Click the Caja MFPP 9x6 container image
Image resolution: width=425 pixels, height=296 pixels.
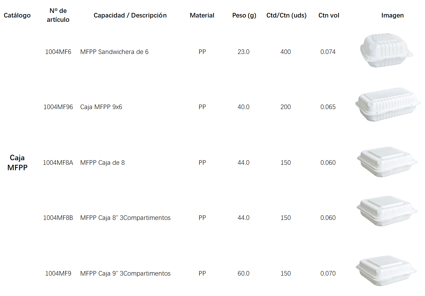pos(388,105)
